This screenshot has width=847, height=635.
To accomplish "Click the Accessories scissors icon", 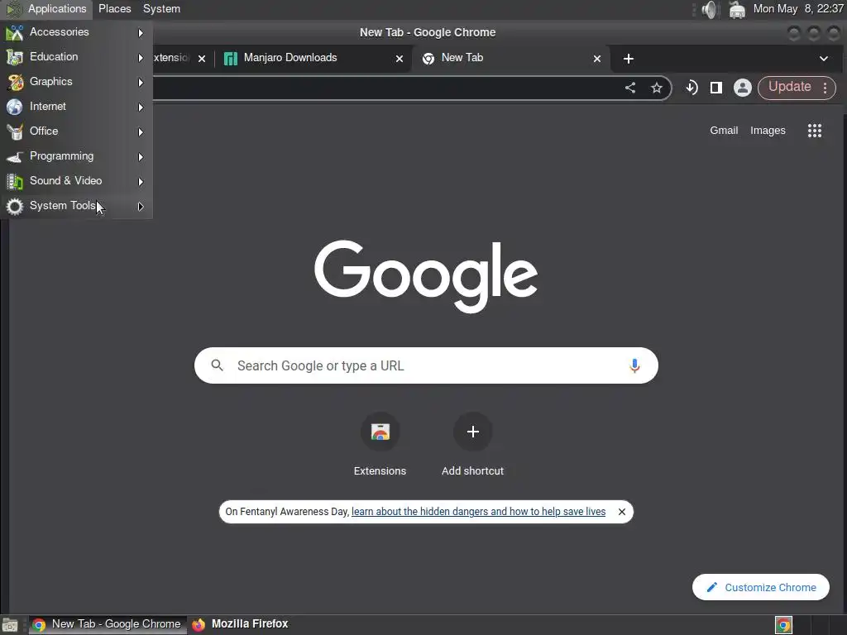I will pyautogui.click(x=15, y=33).
